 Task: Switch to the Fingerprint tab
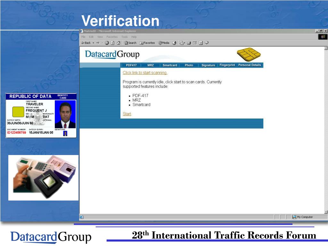(x=227, y=65)
